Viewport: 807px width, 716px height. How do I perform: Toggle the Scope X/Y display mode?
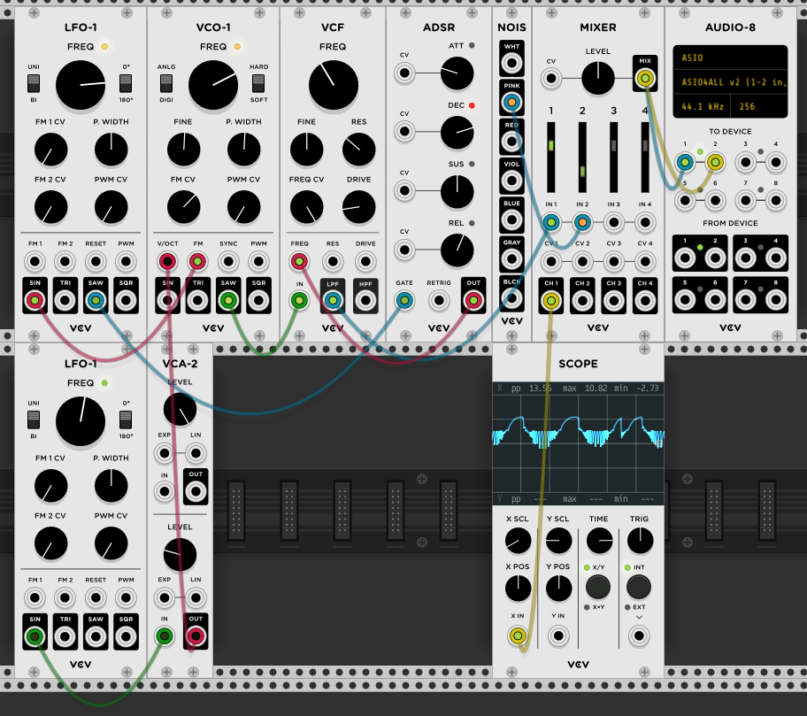pyautogui.click(x=598, y=587)
